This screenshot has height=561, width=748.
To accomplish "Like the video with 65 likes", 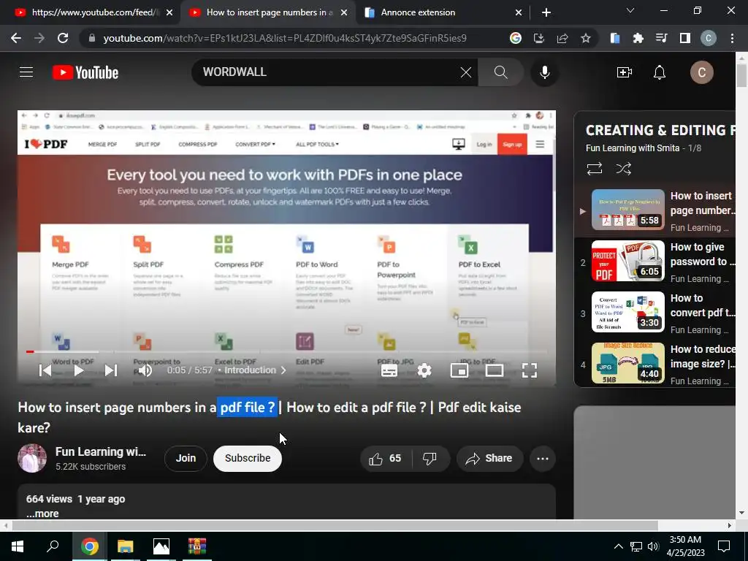I will (386, 459).
